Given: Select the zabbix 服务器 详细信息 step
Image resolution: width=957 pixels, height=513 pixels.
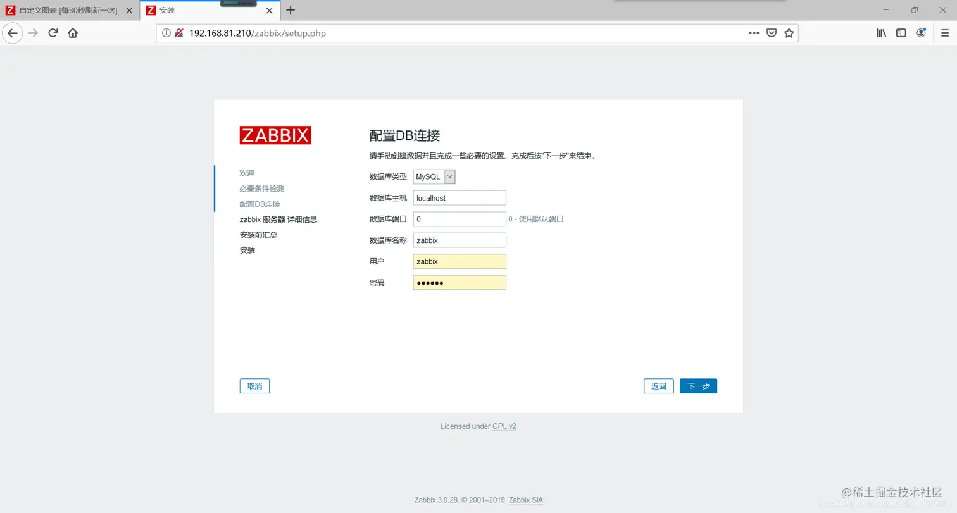Looking at the screenshot, I should (x=278, y=219).
